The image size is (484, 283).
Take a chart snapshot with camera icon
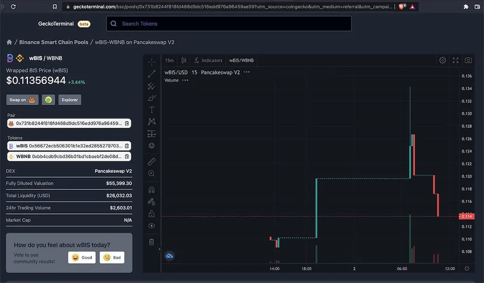tap(468, 60)
